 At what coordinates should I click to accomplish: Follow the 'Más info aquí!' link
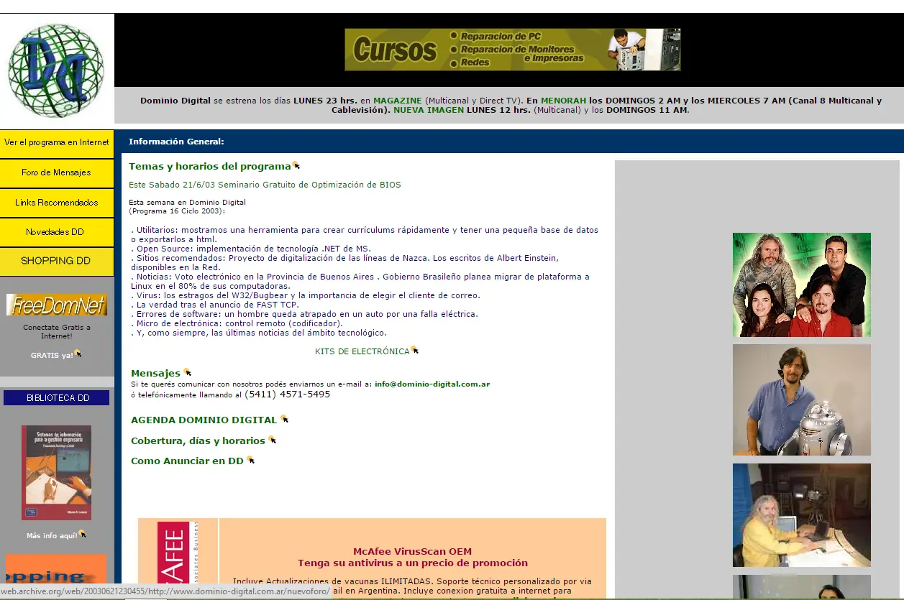coord(52,535)
